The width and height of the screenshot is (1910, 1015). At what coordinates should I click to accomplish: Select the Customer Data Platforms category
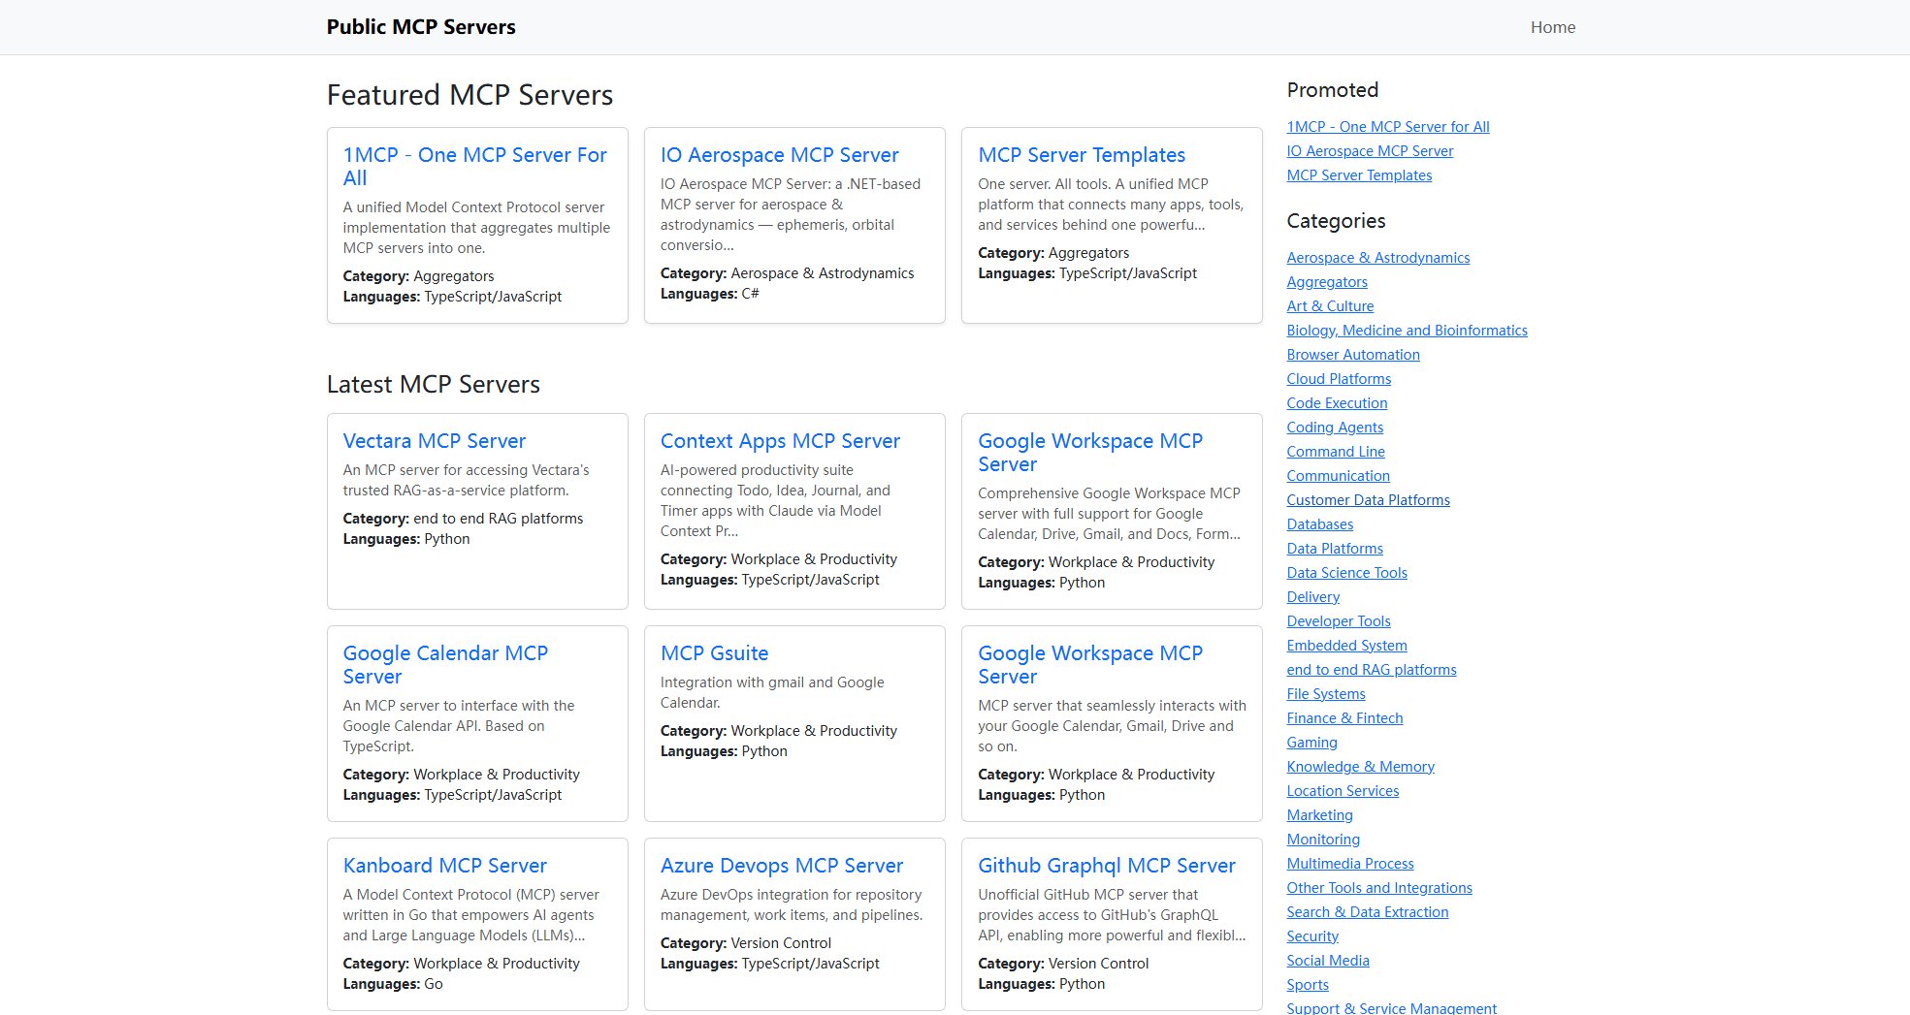[1368, 500]
